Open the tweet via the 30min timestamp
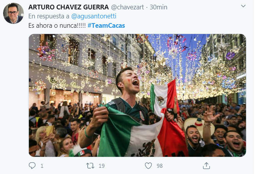The width and height of the screenshot is (255, 174). coord(158,7)
